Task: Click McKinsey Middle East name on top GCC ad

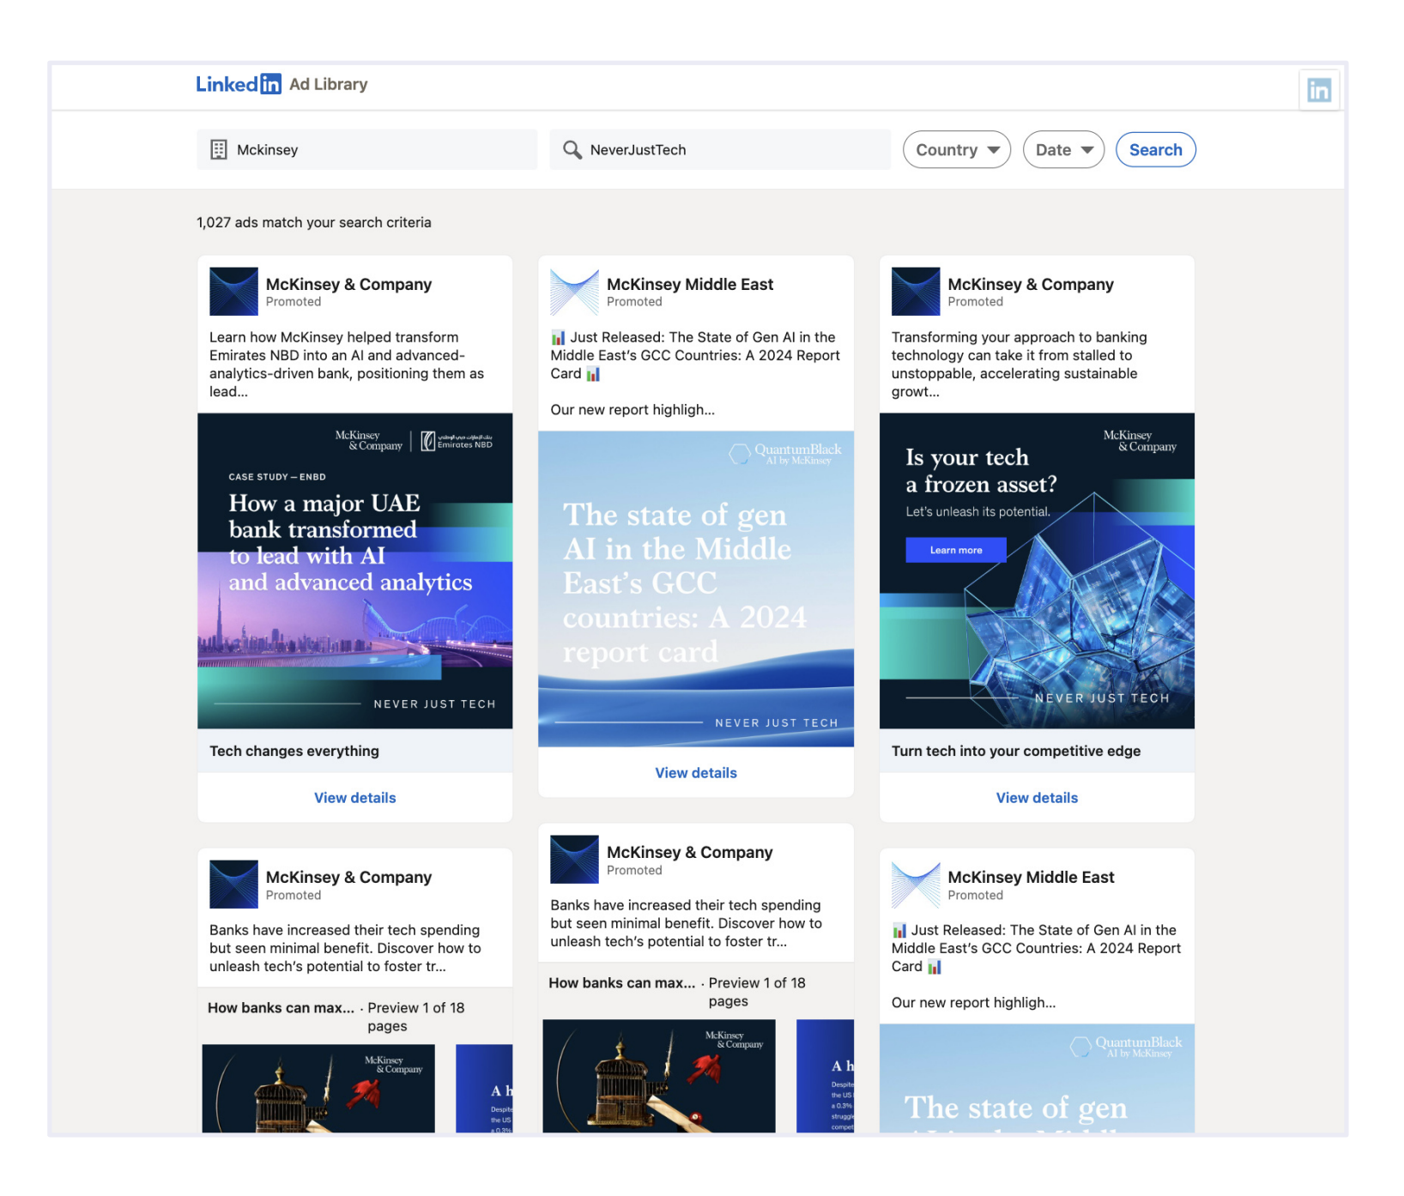Action: [690, 284]
